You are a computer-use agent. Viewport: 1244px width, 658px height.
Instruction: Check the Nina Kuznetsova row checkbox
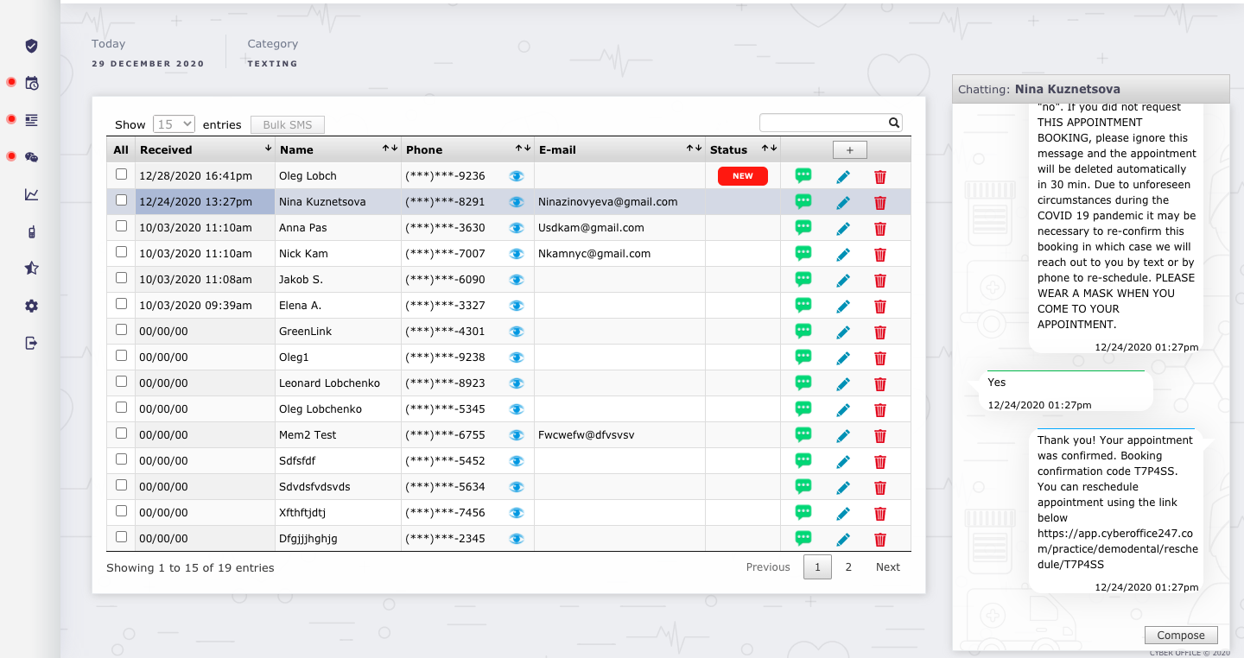point(122,200)
